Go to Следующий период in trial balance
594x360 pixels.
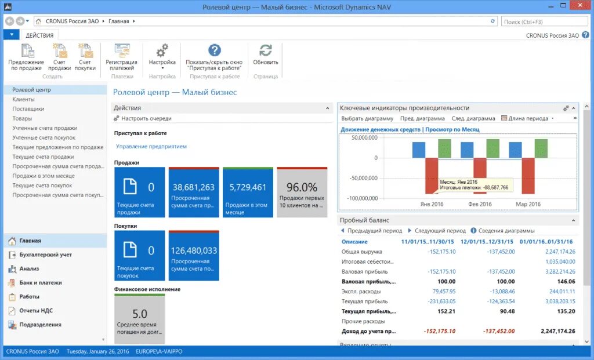(x=437, y=231)
